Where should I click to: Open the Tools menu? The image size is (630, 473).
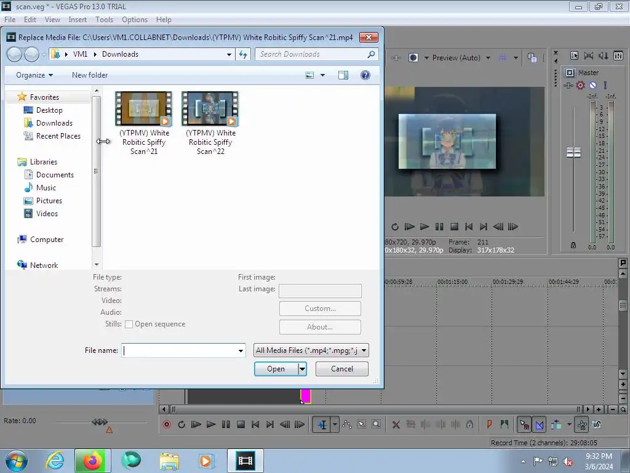point(104,19)
